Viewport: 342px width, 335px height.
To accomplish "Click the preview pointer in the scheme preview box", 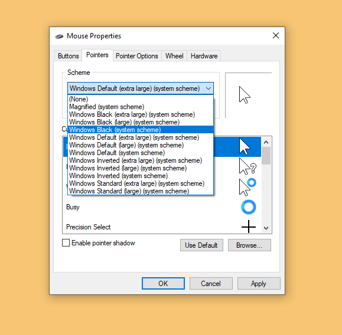I will 245,95.
